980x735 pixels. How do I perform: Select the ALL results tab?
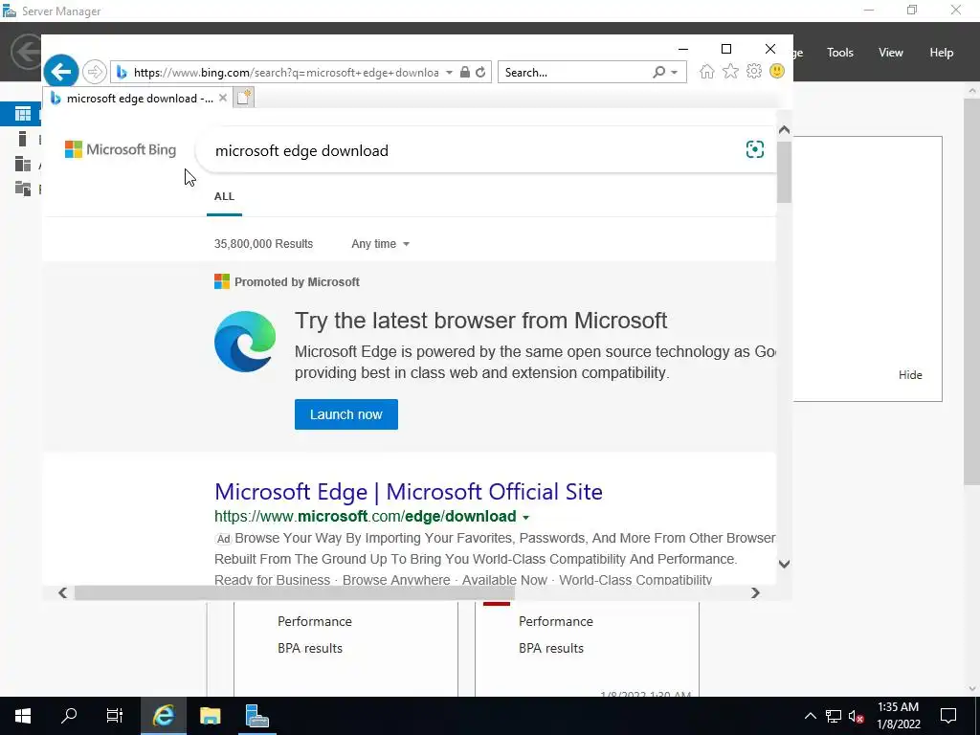(x=224, y=196)
